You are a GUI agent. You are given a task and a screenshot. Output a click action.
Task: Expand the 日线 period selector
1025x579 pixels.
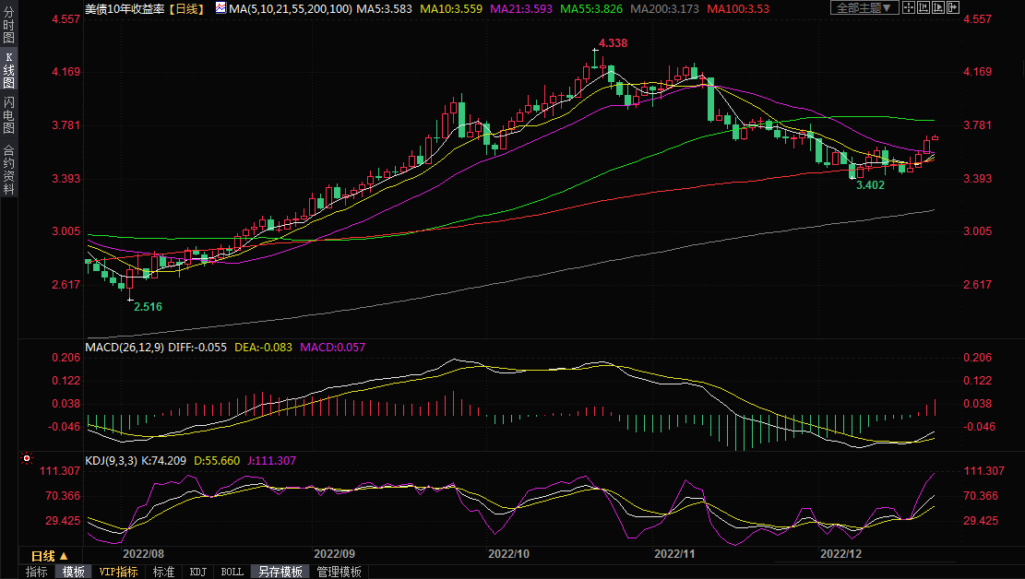(x=49, y=556)
